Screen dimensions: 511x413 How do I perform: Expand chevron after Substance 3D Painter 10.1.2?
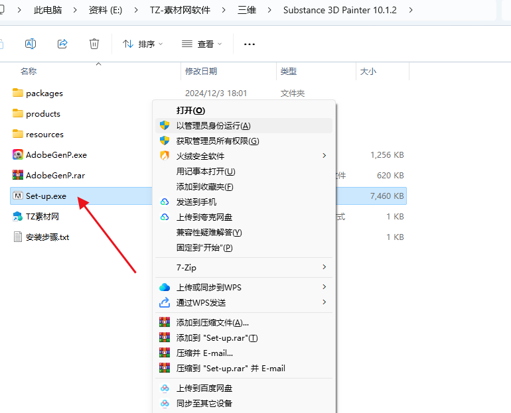tap(411, 10)
